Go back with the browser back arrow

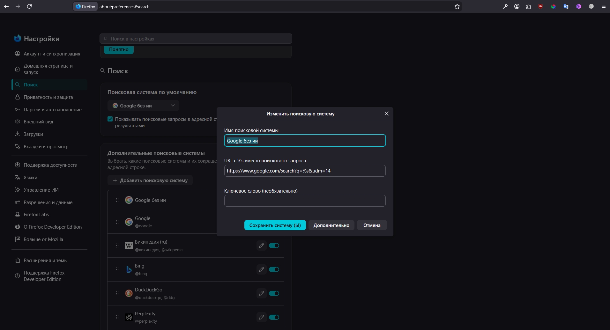[6, 6]
